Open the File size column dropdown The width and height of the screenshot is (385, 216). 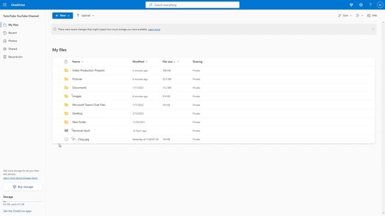pos(171,62)
